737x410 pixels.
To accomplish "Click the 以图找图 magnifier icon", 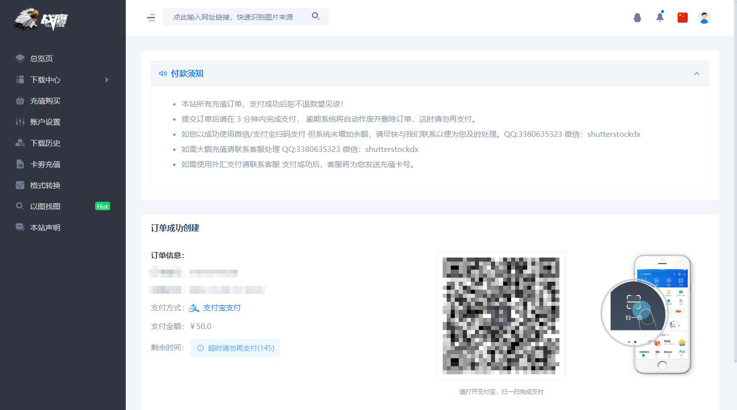I will click(20, 206).
